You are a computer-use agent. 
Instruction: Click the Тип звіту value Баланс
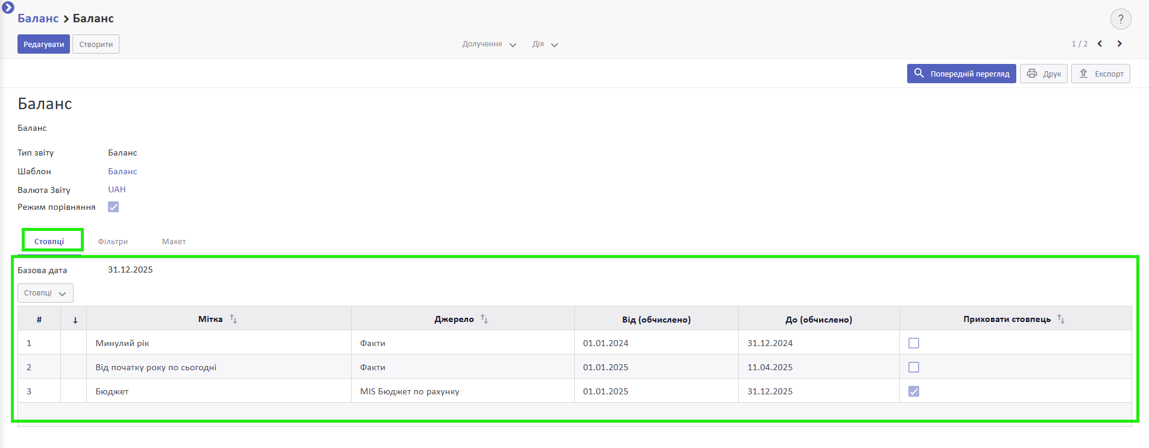click(122, 153)
